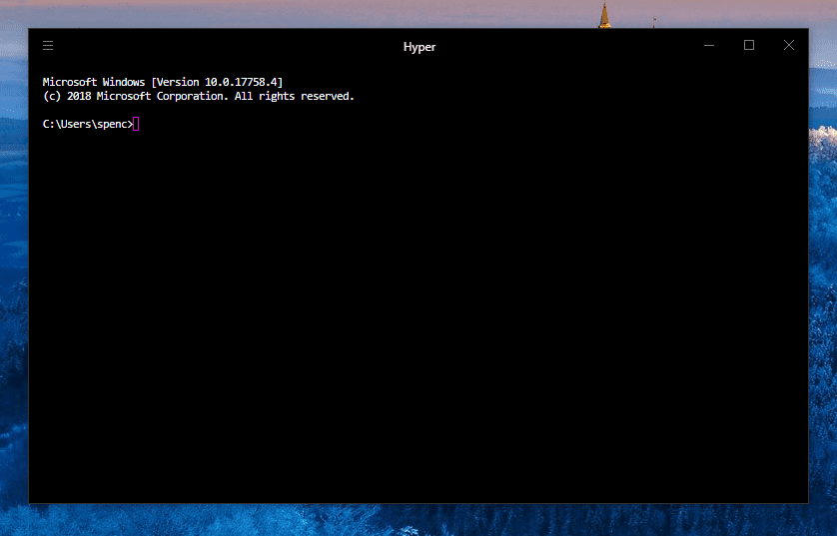Click the word "Users" in the prompt
The width and height of the screenshot is (837, 536).
[x=73, y=124]
